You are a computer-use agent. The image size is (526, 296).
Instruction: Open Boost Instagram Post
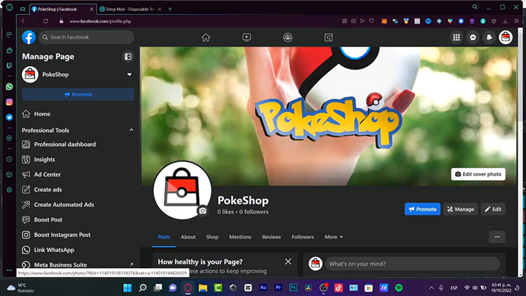click(x=78, y=235)
